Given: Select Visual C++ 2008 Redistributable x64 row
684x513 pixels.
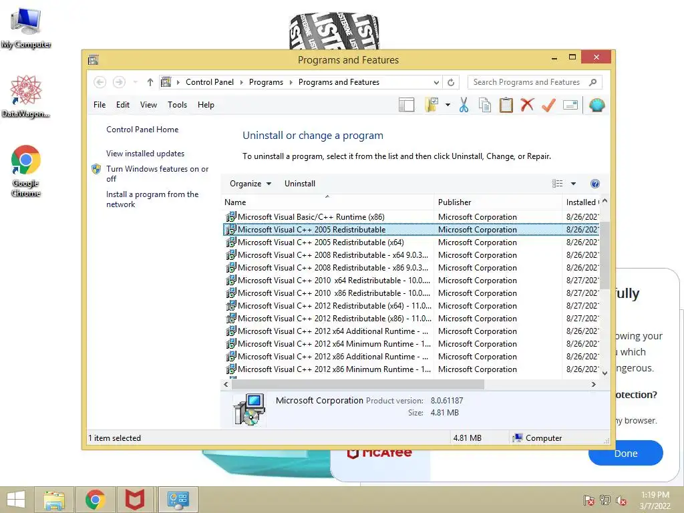Looking at the screenshot, I should coord(411,254).
